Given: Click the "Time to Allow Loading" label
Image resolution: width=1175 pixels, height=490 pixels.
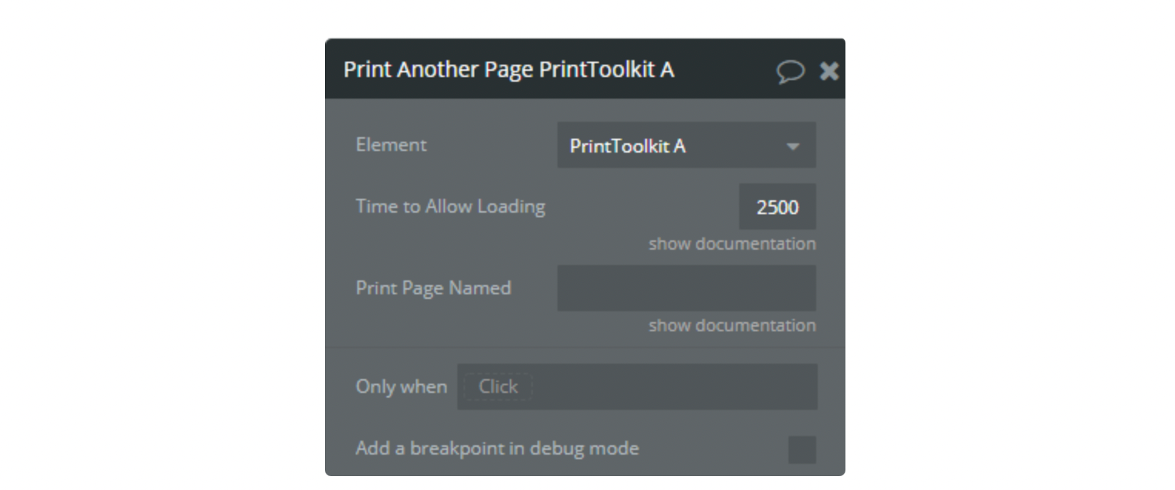Looking at the screenshot, I should point(450,206).
